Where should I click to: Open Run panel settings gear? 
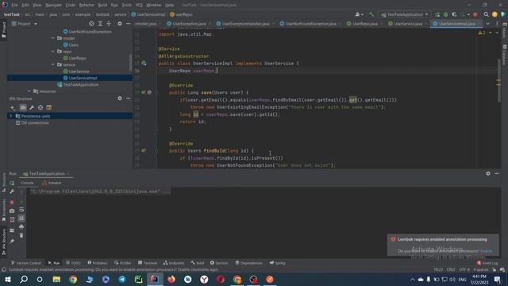click(x=488, y=173)
